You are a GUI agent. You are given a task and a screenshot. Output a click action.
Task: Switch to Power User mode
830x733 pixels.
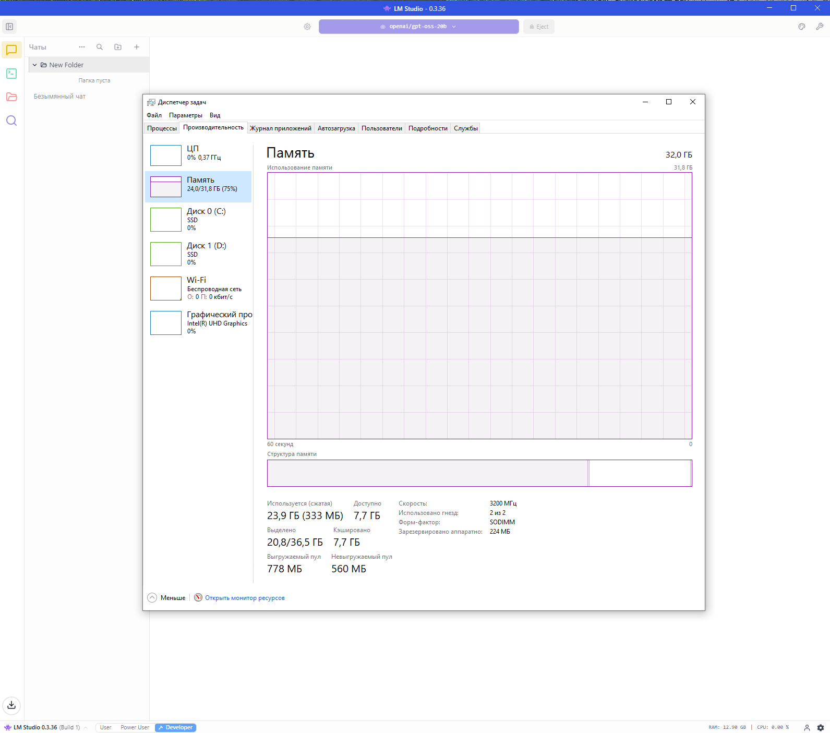pyautogui.click(x=135, y=727)
